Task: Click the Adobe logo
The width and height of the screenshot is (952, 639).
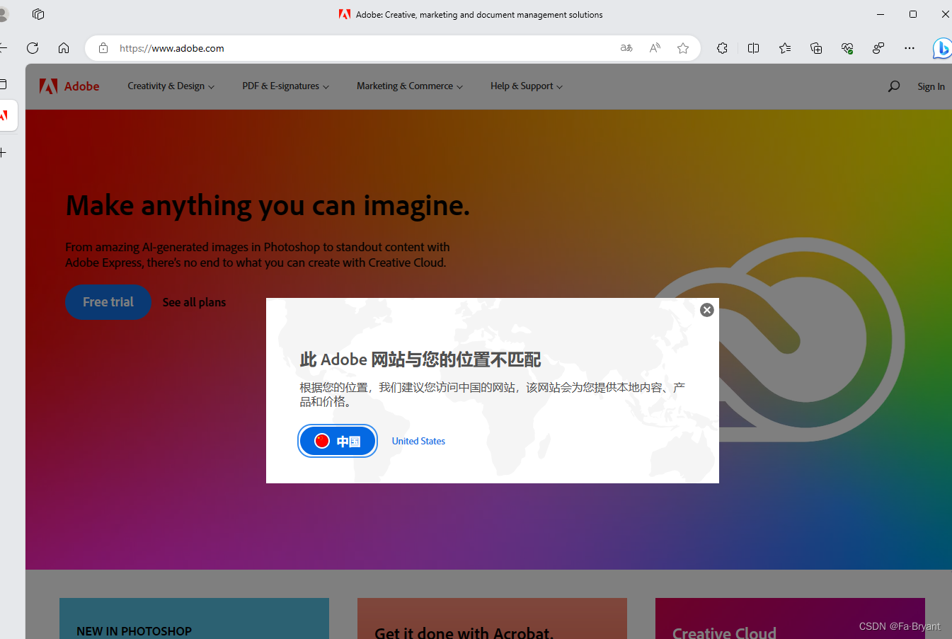Action: point(69,86)
